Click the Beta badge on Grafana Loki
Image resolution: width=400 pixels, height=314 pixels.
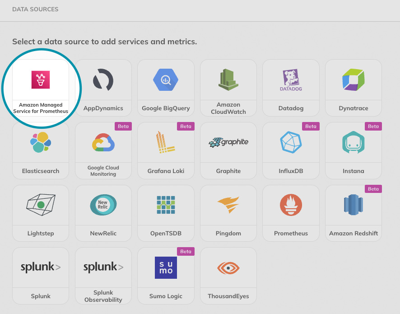pos(186,127)
